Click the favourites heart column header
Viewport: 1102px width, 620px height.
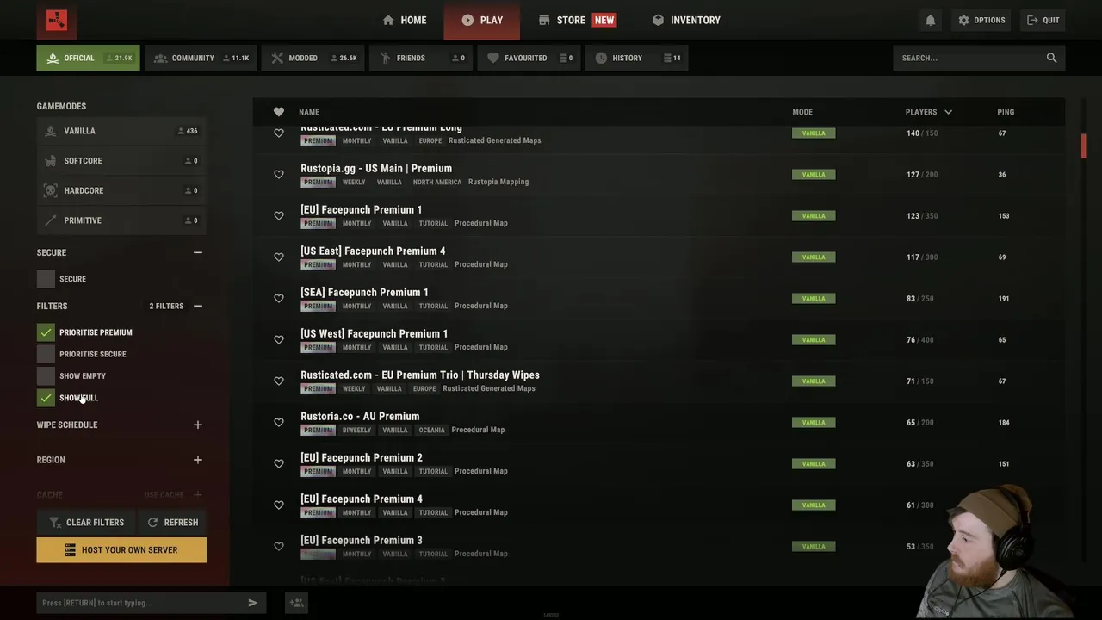(x=279, y=112)
